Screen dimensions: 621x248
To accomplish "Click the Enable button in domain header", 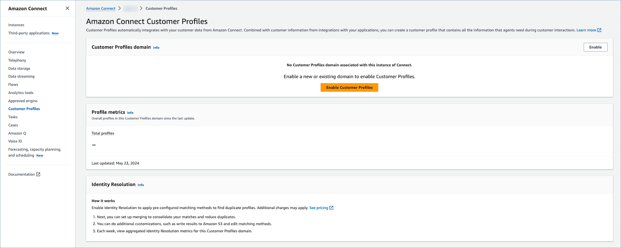I will coord(595,47).
